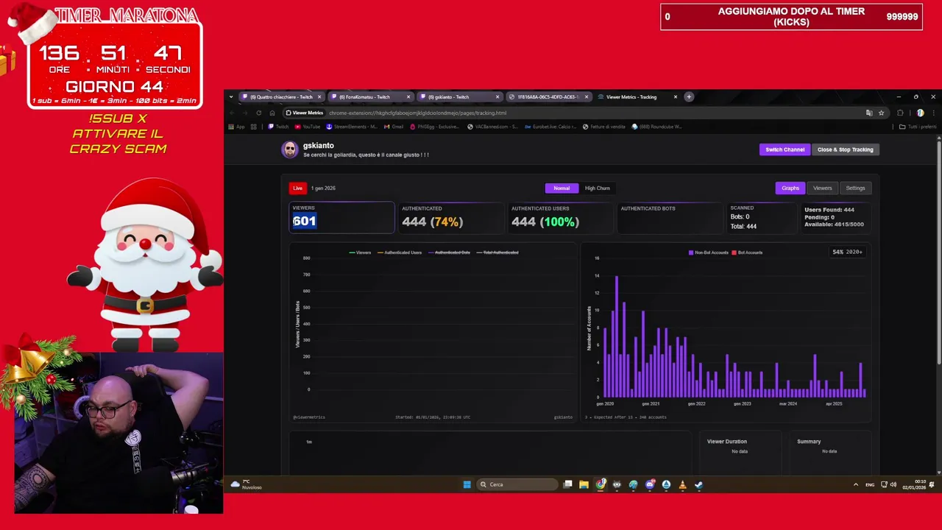This screenshot has height=530, width=942.
Task: Open the browser profile avatar icon
Action: coord(920,113)
